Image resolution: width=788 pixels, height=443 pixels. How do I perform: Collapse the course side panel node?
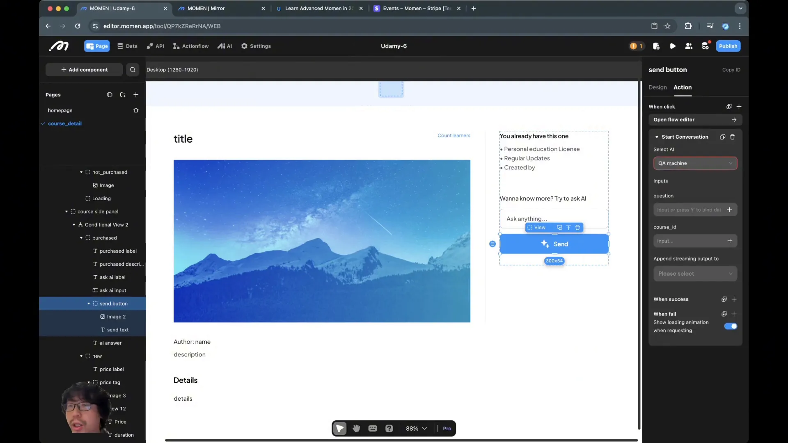click(x=66, y=212)
